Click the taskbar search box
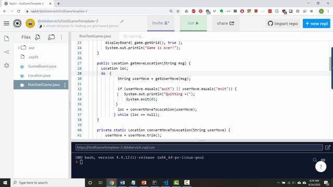The image size is (333, 187). [47, 182]
